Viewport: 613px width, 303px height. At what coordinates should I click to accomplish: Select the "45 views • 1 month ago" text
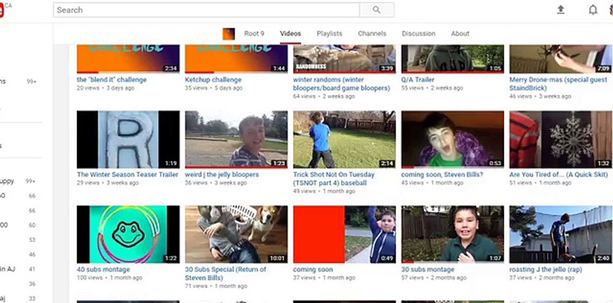coord(432,183)
